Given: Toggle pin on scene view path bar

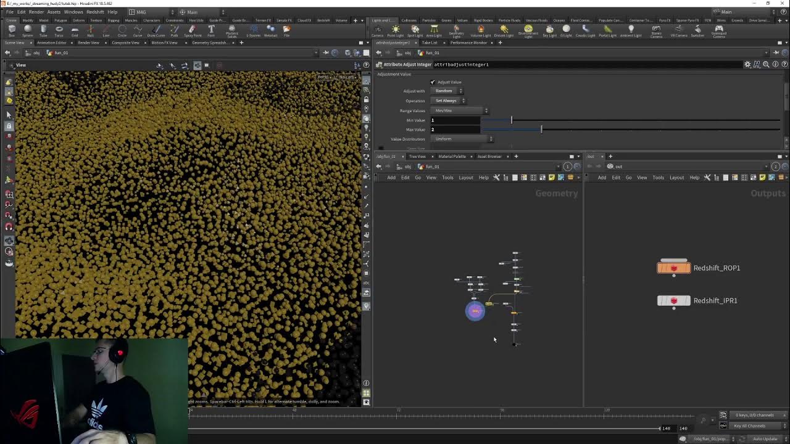Looking at the screenshot, I should click(325, 52).
